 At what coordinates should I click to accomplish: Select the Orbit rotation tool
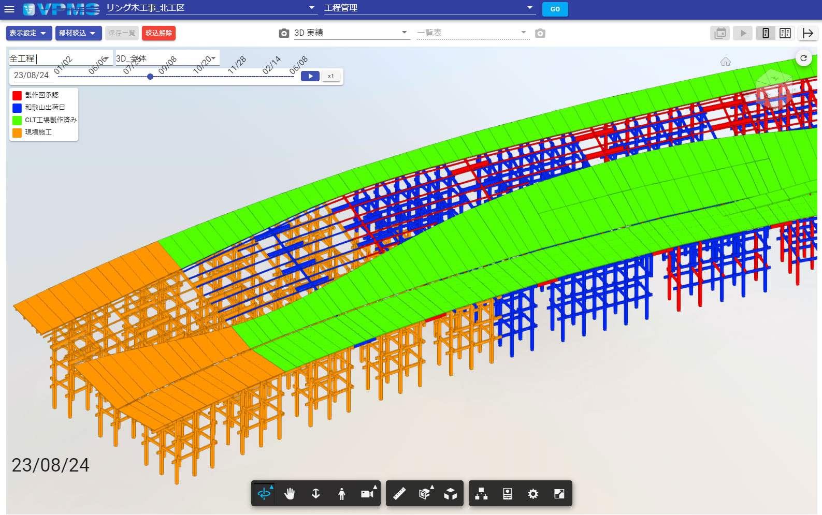pyautogui.click(x=264, y=494)
